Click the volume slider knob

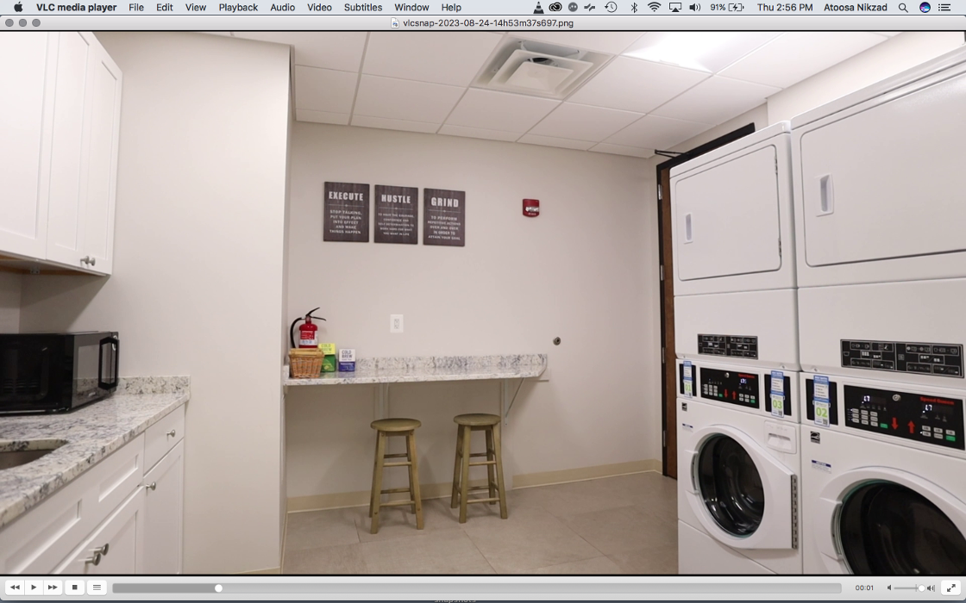(921, 588)
